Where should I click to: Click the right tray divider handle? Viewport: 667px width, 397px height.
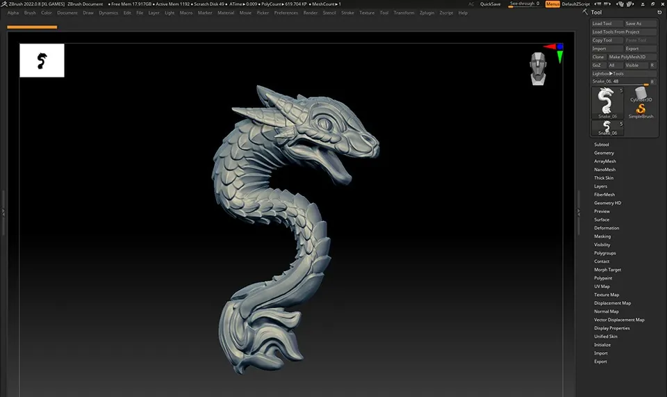(578, 211)
